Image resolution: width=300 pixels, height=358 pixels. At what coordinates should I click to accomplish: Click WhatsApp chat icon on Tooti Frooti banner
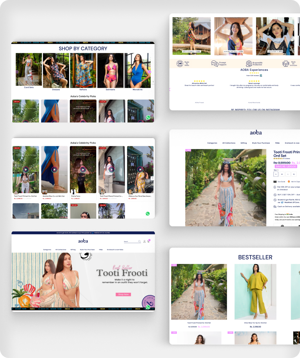[x=148, y=307]
